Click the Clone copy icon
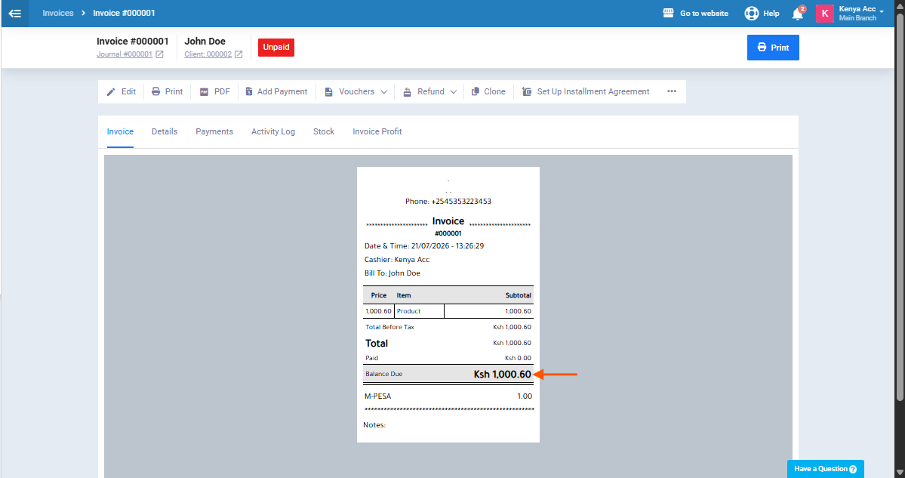The height and width of the screenshot is (478, 905). pyautogui.click(x=476, y=92)
